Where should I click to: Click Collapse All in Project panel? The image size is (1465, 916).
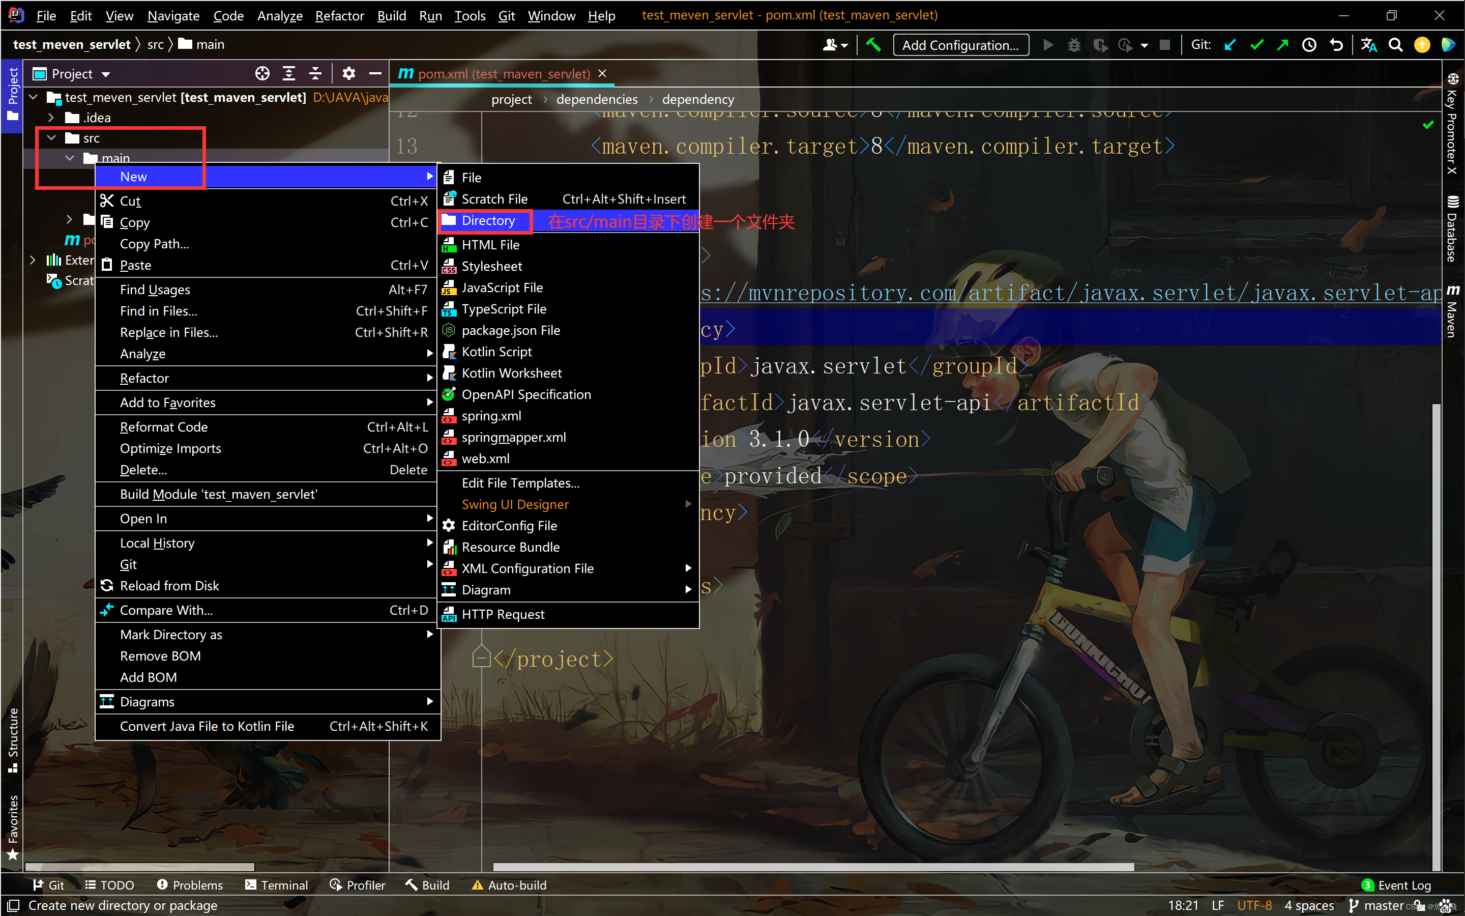point(315,74)
